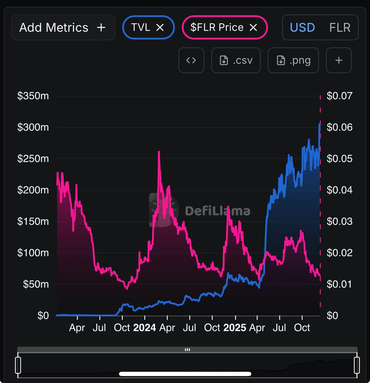Remove the $FLR Price metric using its X
This screenshot has width=370, height=383.
253,27
